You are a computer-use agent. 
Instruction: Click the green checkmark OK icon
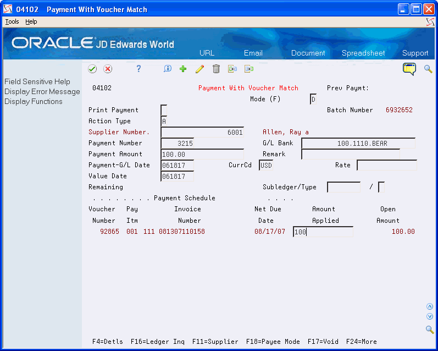coord(92,69)
